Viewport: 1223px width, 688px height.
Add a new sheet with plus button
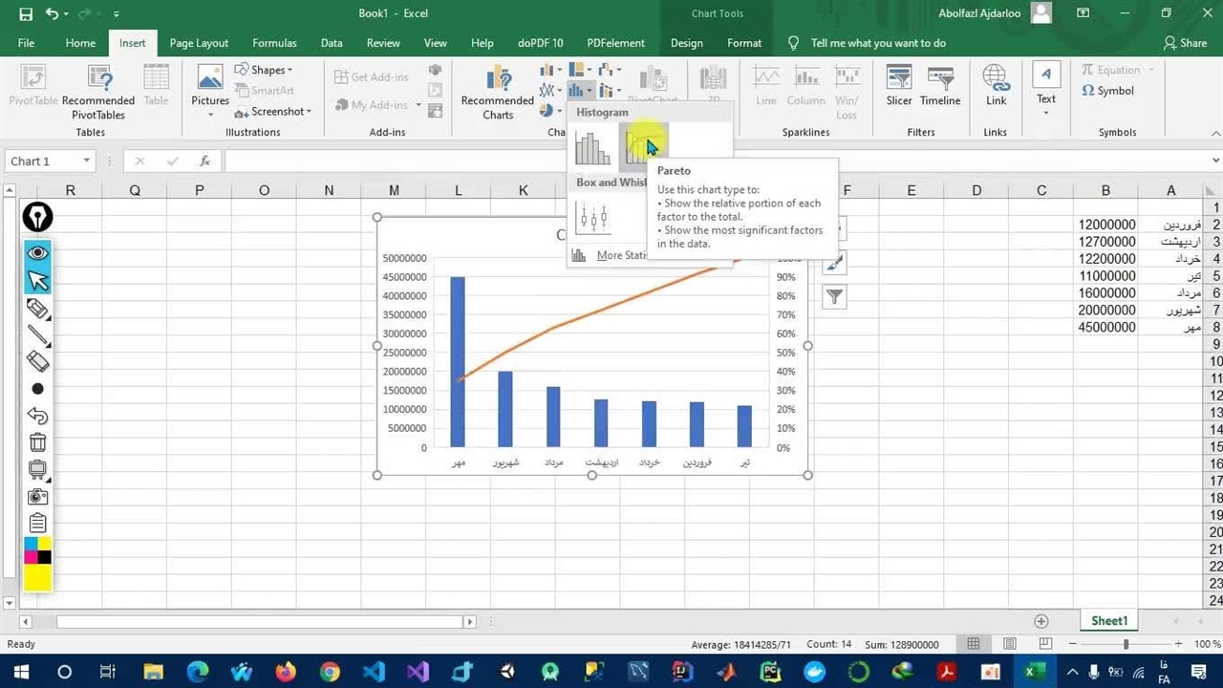click(x=1041, y=621)
